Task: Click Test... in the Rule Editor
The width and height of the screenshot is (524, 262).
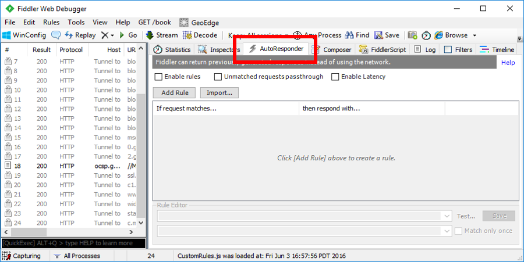Action: point(466,216)
